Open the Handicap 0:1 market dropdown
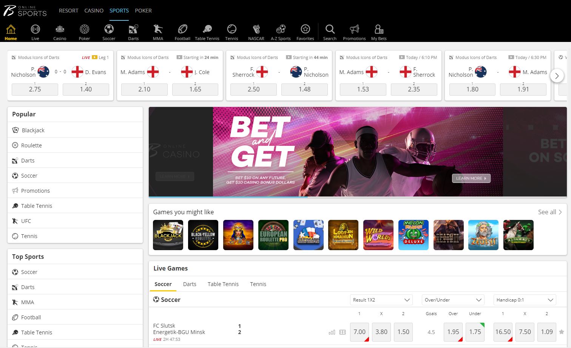The width and height of the screenshot is (571, 348). click(x=525, y=300)
